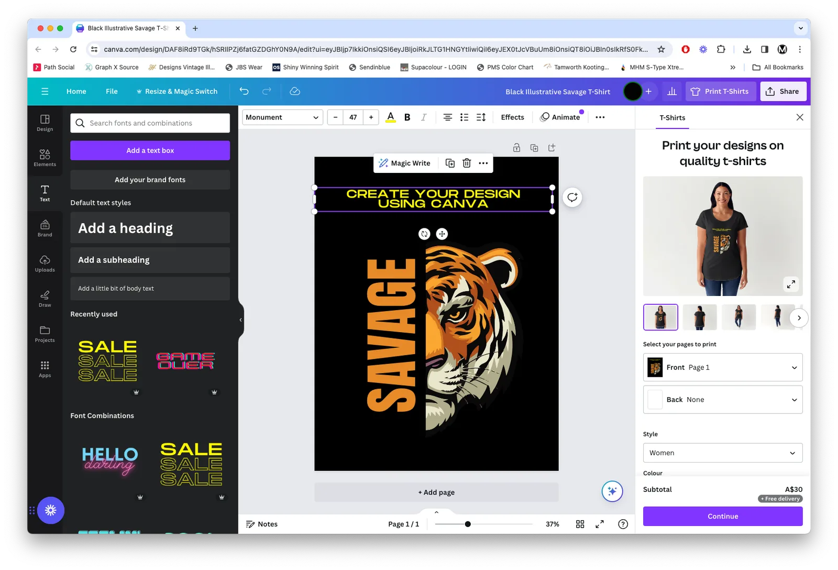This screenshot has width=838, height=570.
Task: Open insights analytics chart icon
Action: click(672, 91)
